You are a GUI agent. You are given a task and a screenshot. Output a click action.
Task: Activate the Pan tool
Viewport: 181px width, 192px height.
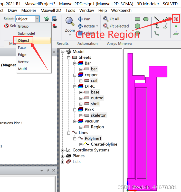point(84,19)
